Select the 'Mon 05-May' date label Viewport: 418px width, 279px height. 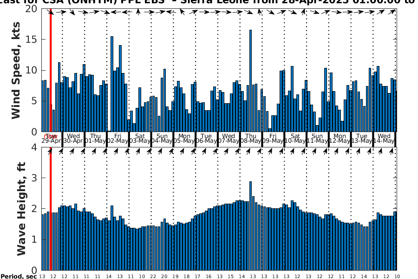pos(184,138)
